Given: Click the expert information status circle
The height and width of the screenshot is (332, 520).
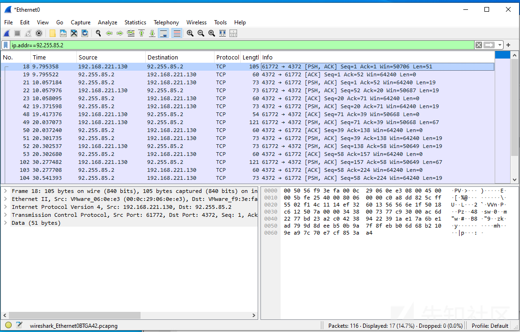Looking at the screenshot, I should coord(8,325).
